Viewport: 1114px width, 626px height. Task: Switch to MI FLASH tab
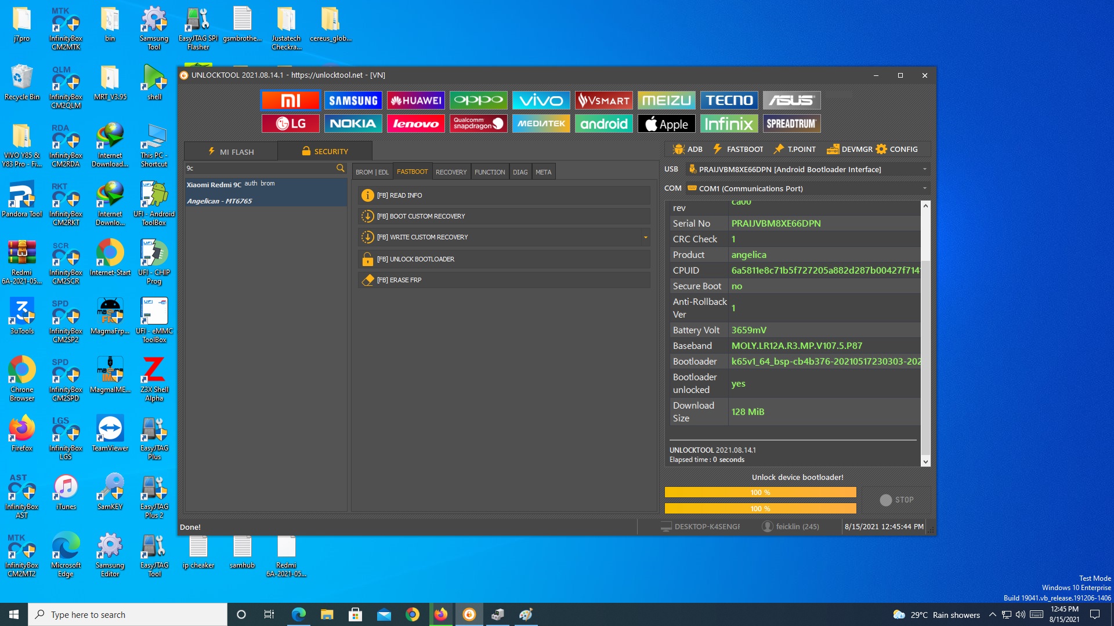[231, 151]
